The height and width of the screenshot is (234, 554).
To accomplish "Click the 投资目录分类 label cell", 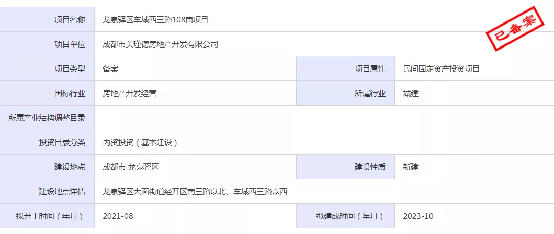I will click(x=48, y=143).
